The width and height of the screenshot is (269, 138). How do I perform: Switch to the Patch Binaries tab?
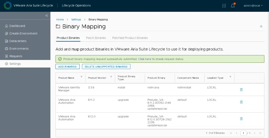(x=96, y=38)
